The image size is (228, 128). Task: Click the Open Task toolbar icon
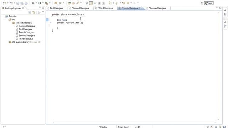[x=73, y=3]
